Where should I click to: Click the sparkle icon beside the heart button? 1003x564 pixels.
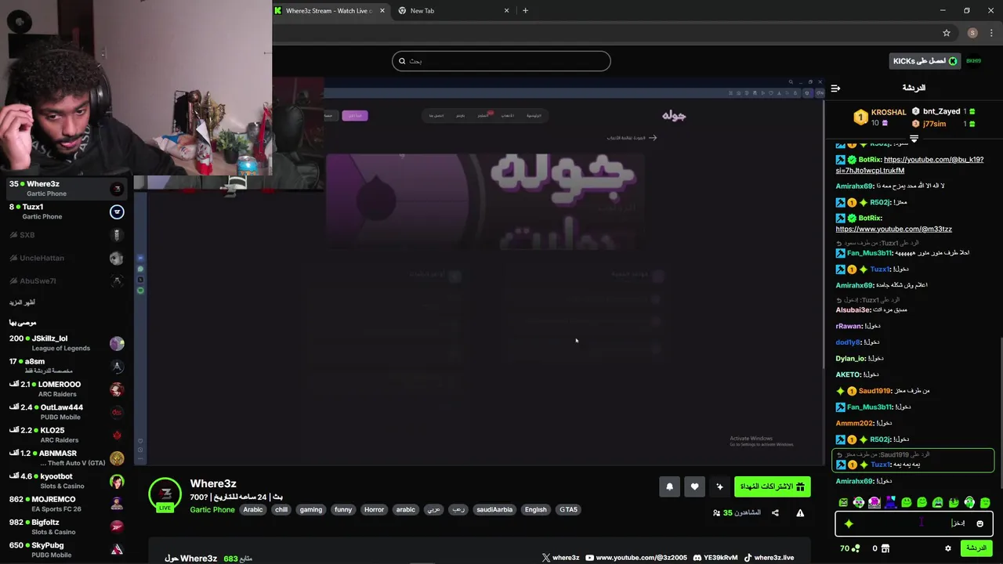(x=719, y=486)
